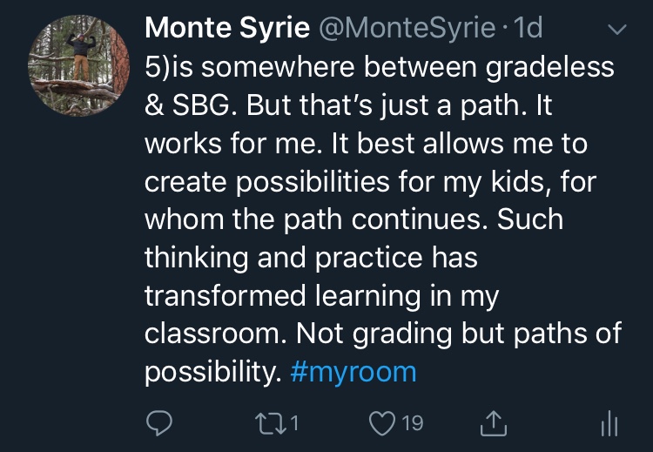Open the share tweet options
653x452 pixels.
[x=494, y=423]
